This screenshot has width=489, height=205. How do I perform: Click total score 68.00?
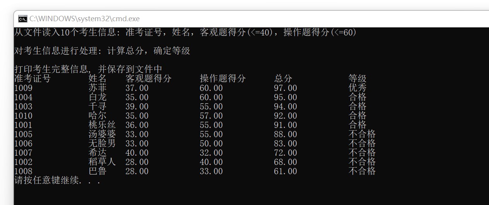point(286,162)
